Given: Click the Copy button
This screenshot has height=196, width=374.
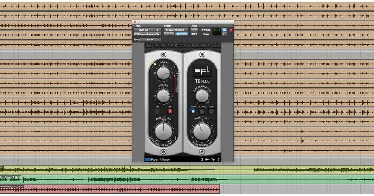Looking at the screenshot, I should point(187,46).
